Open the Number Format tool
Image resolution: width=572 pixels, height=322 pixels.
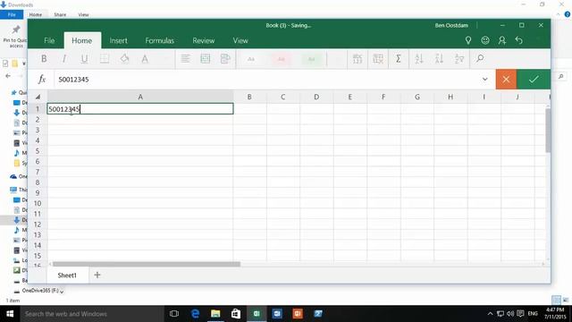357,59
